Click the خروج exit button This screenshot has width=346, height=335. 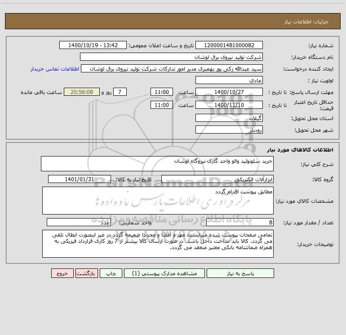62,273
